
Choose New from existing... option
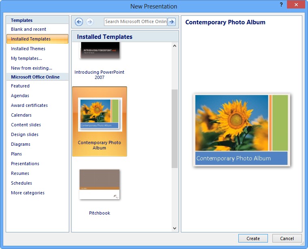click(x=32, y=68)
